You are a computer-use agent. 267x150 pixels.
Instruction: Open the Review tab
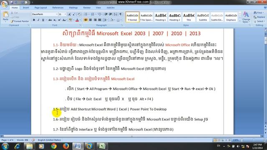pos(87,7)
